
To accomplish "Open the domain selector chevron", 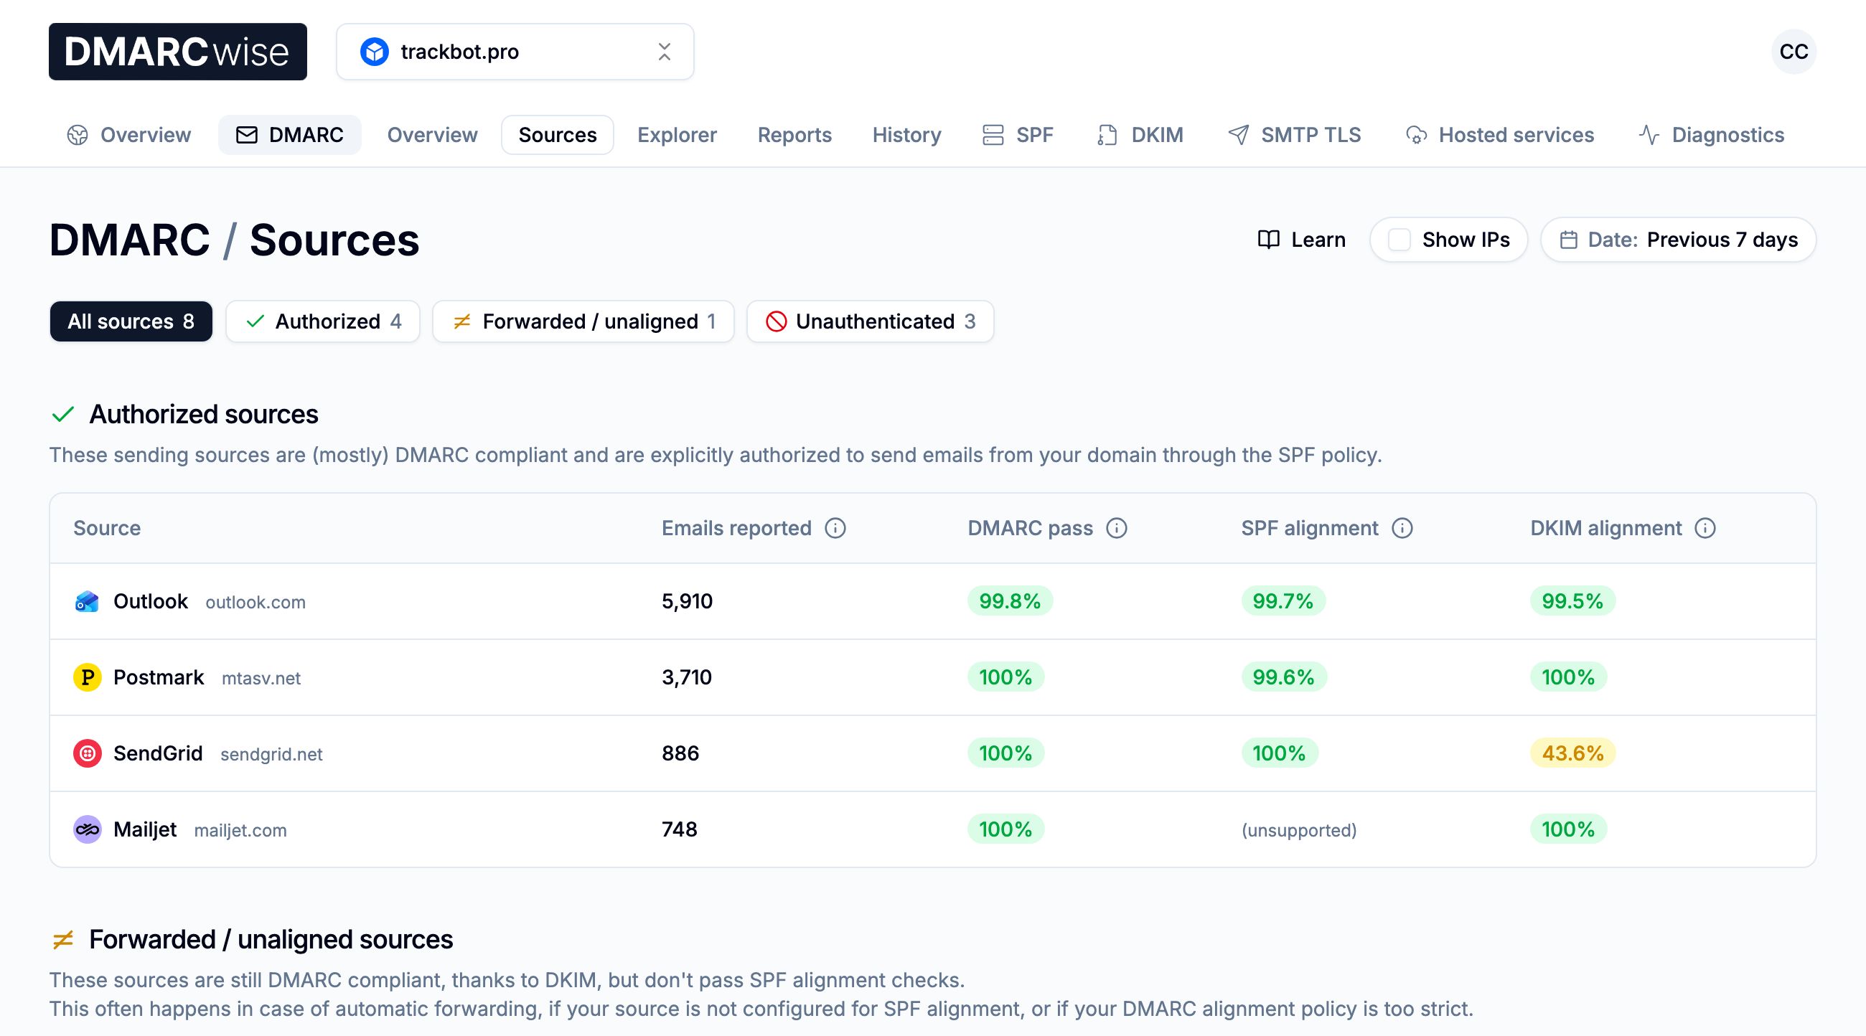I will (665, 52).
